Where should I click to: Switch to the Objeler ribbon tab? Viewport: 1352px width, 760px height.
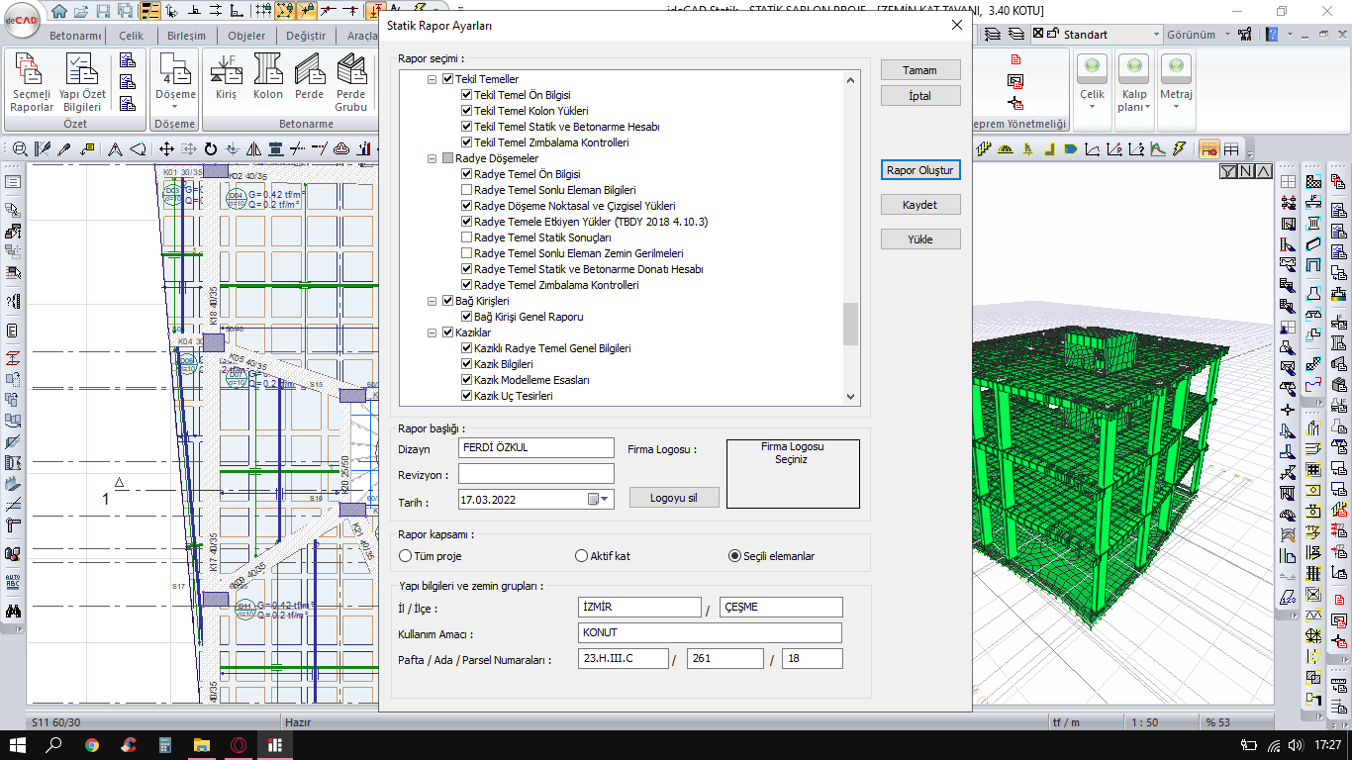pos(246,36)
